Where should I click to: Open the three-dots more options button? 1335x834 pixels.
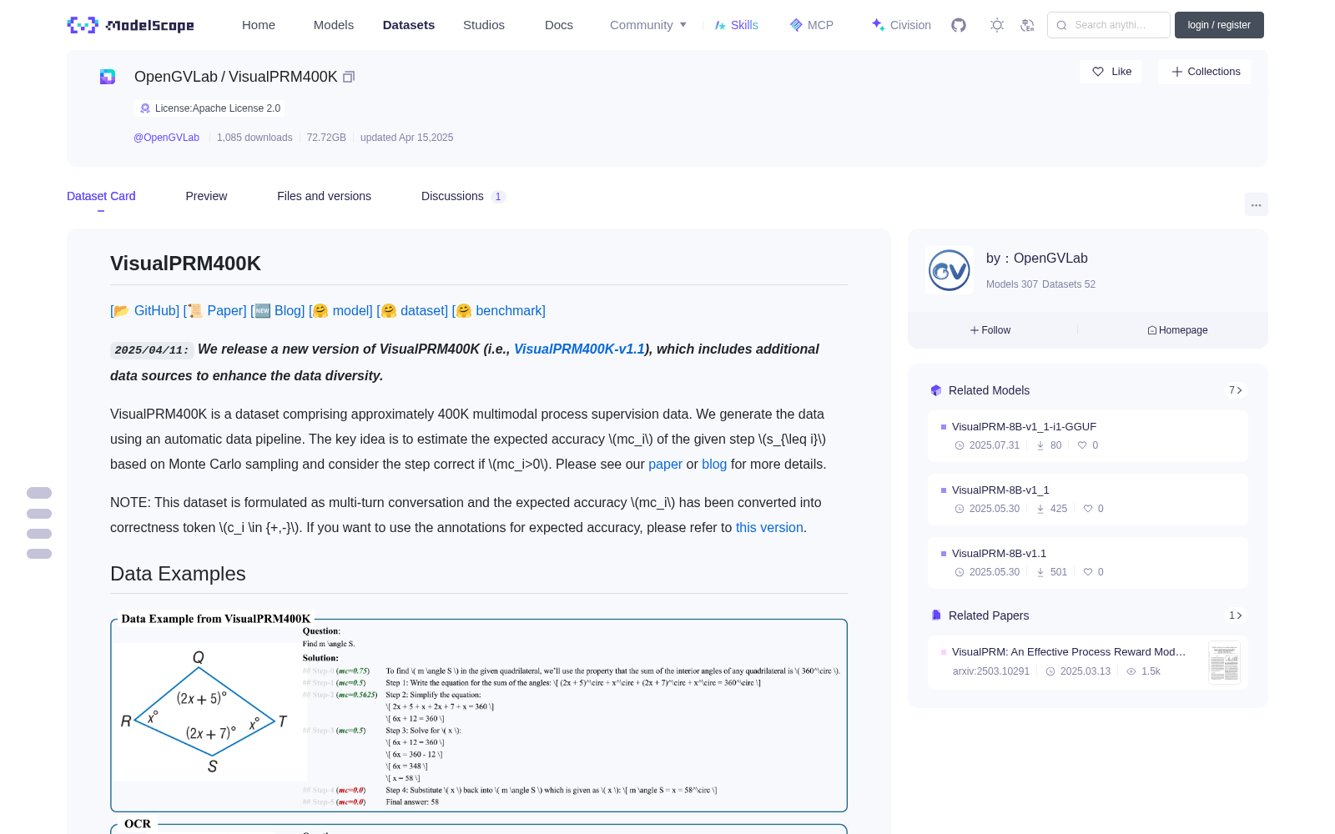(1257, 204)
